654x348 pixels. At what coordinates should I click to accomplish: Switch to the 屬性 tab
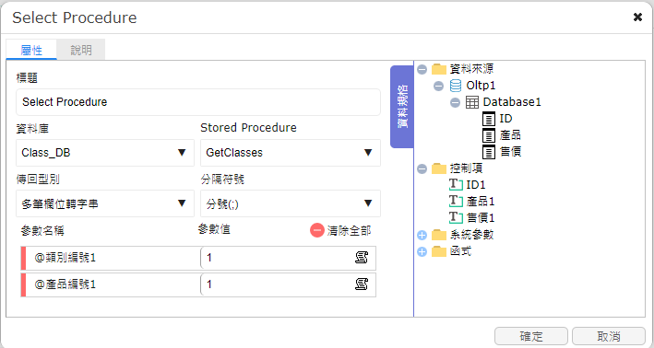point(31,50)
